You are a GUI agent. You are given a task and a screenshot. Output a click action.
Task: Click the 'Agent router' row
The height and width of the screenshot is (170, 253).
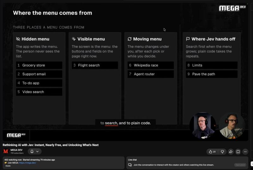[x=151, y=74]
